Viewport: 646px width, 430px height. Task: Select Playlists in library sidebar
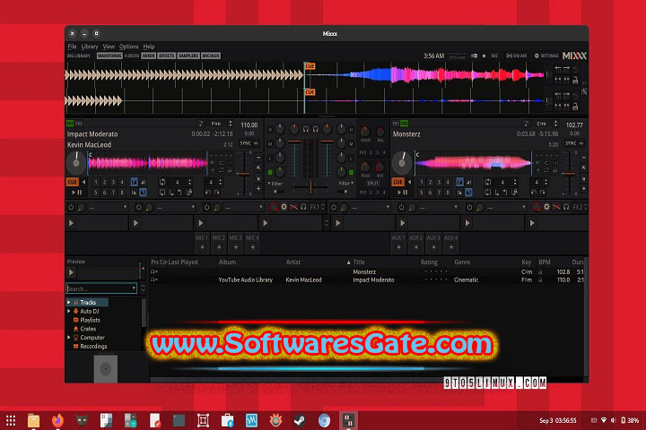point(90,320)
